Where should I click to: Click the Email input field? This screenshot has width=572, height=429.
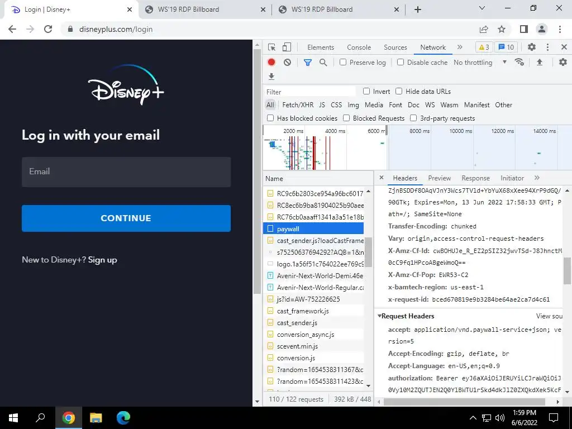(126, 172)
